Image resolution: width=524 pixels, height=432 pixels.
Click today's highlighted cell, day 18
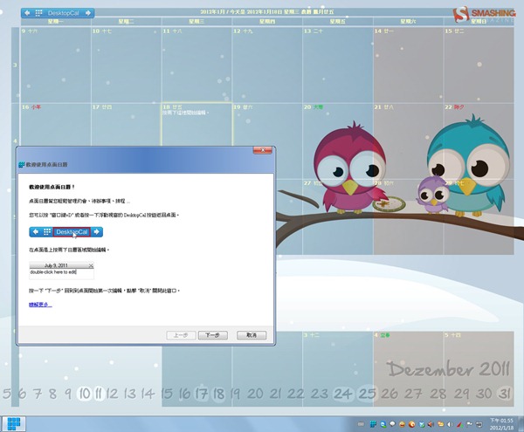196,125
